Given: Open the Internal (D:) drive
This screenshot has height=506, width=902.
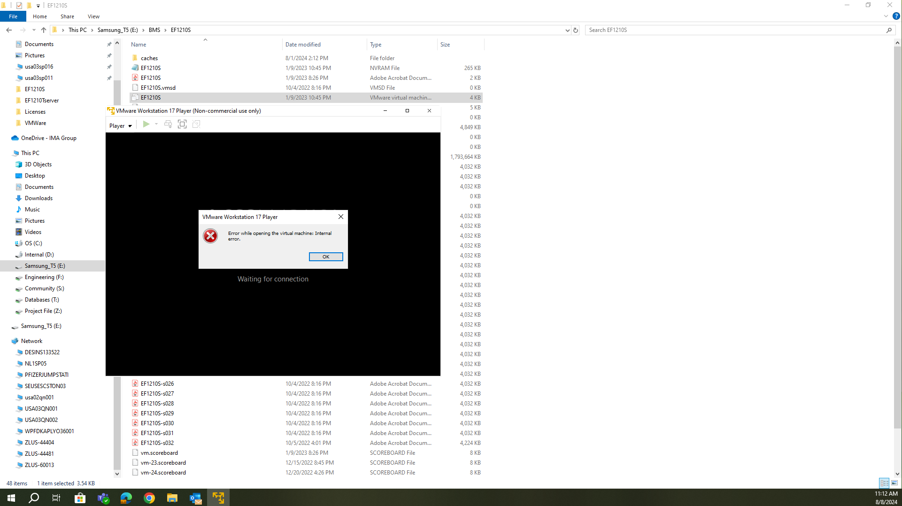Looking at the screenshot, I should pos(39,255).
